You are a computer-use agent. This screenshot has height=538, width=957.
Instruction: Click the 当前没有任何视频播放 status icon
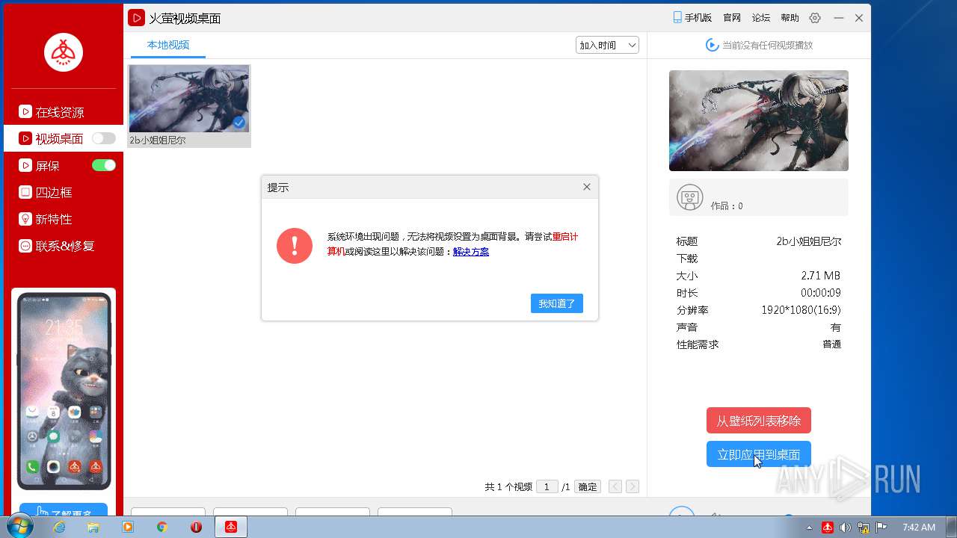[x=712, y=45]
